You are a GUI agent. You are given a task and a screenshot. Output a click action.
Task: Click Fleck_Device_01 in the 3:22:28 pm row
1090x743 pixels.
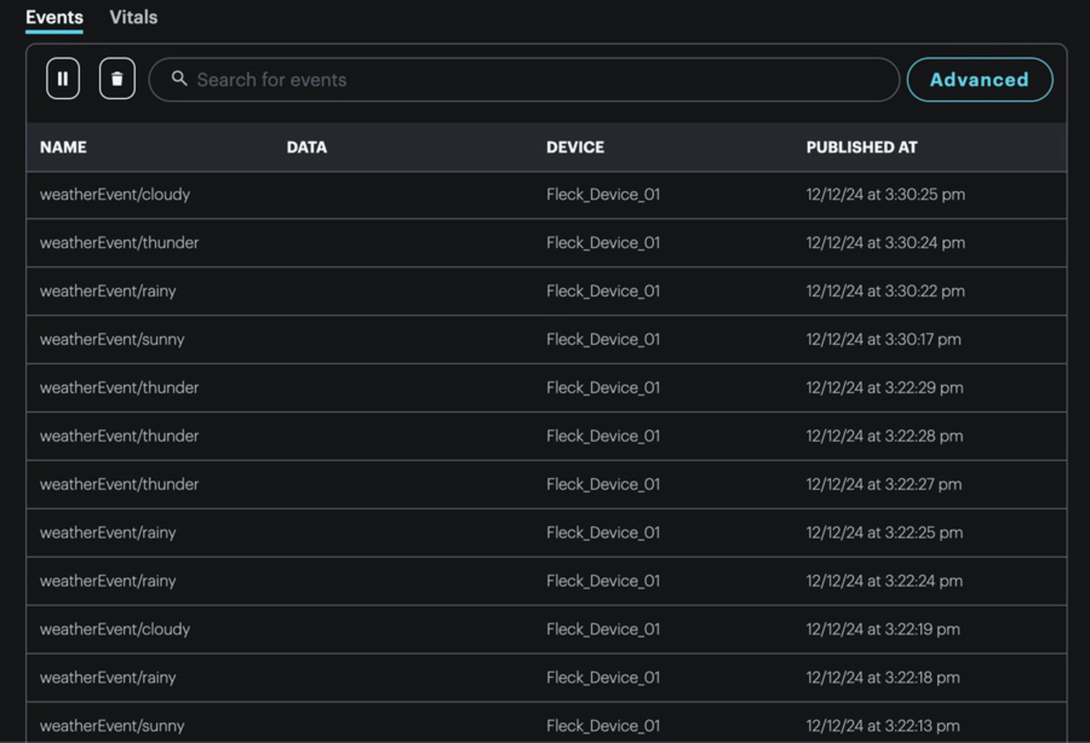pyautogui.click(x=603, y=436)
